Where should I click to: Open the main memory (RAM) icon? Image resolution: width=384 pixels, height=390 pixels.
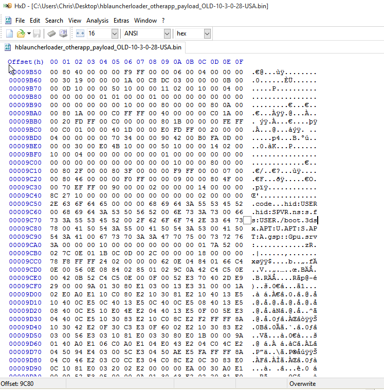click(x=51, y=33)
